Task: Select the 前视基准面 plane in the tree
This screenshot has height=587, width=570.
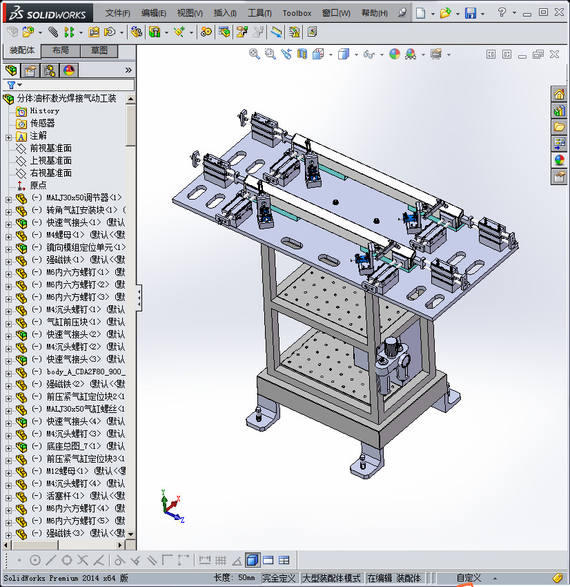Action: (x=50, y=148)
